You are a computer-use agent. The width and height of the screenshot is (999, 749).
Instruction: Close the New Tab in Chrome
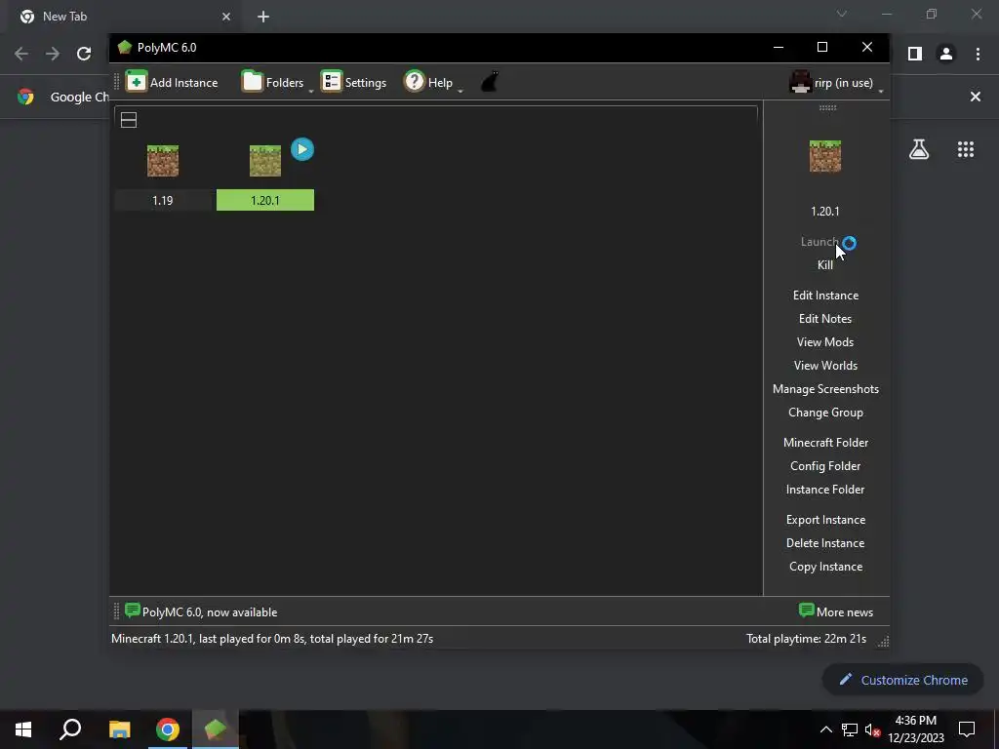(226, 17)
